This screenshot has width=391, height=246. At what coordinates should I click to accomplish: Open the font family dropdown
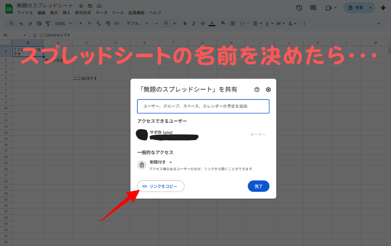tap(137, 23)
